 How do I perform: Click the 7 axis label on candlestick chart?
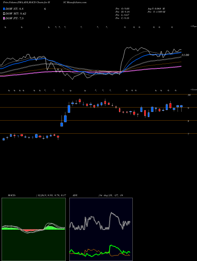pyautogui.click(x=188, y=134)
